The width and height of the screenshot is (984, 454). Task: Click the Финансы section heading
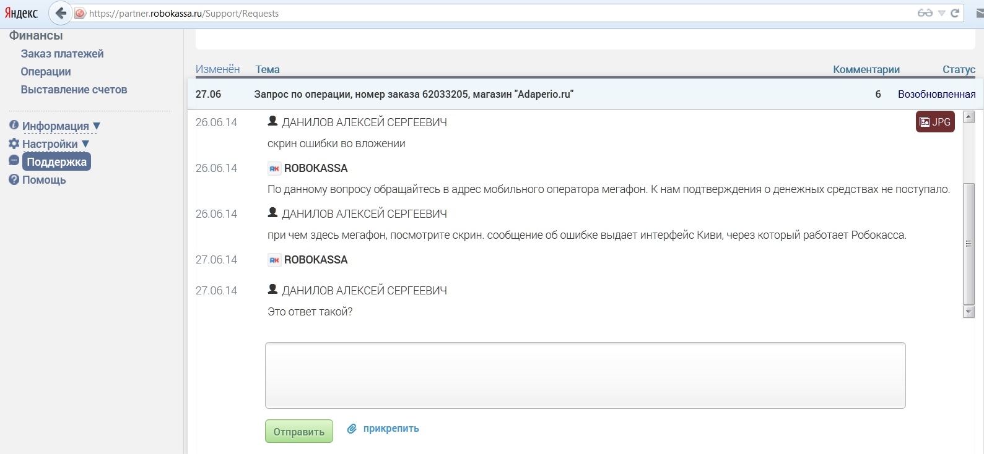click(x=36, y=36)
